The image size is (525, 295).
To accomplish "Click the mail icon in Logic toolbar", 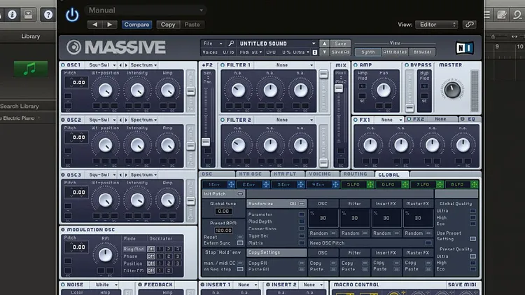I will 29,15.
